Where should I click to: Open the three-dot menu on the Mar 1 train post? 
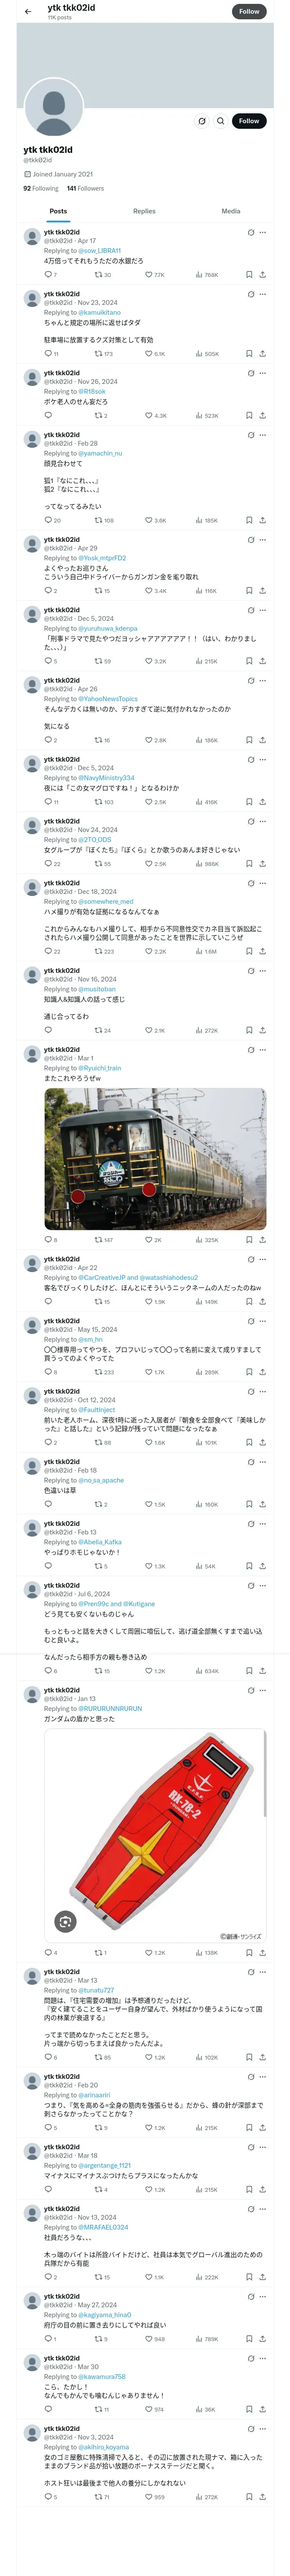click(x=263, y=1050)
